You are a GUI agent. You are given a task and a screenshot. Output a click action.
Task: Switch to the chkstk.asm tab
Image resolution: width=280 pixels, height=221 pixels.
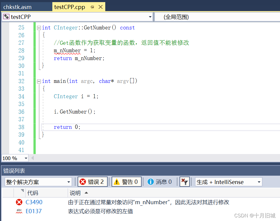[17, 7]
